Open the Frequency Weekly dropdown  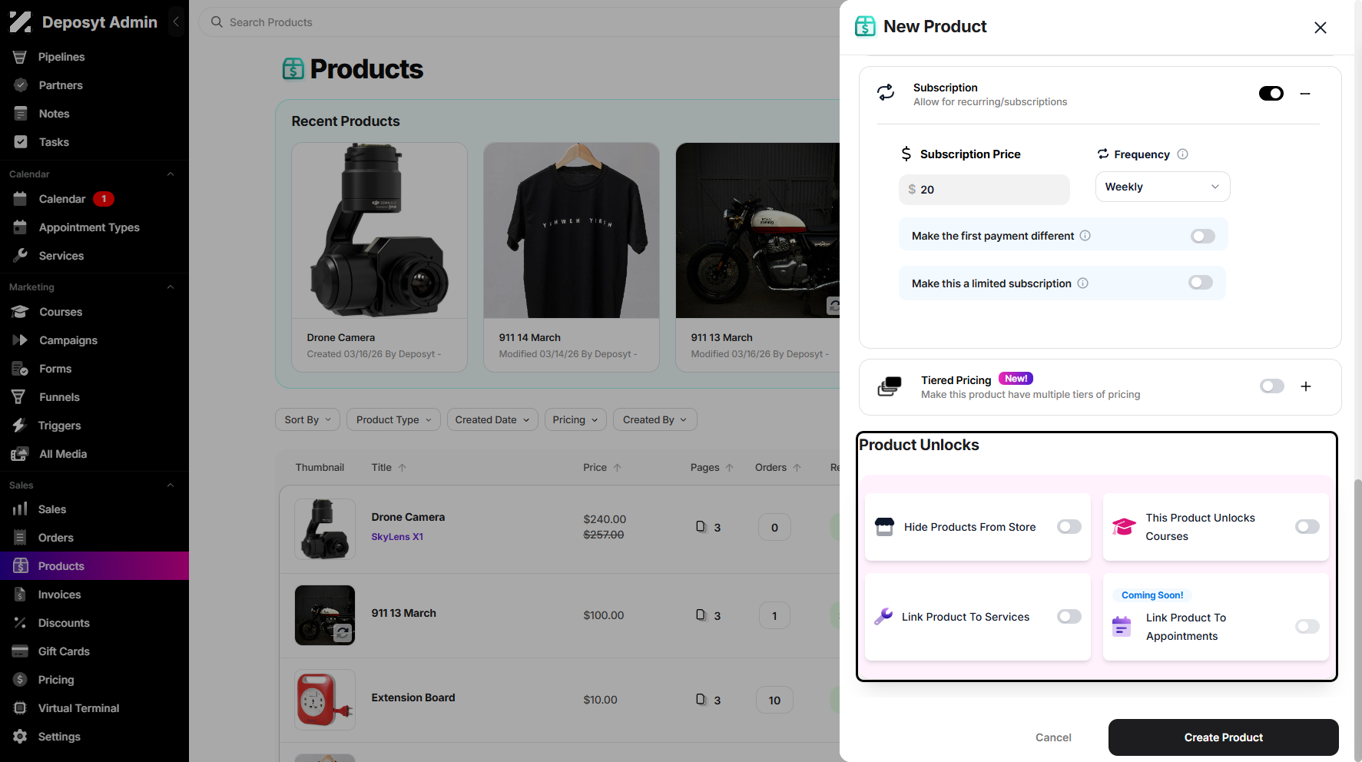(x=1162, y=187)
